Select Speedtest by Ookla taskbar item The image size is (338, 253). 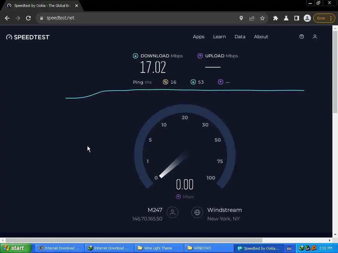pos(259,248)
